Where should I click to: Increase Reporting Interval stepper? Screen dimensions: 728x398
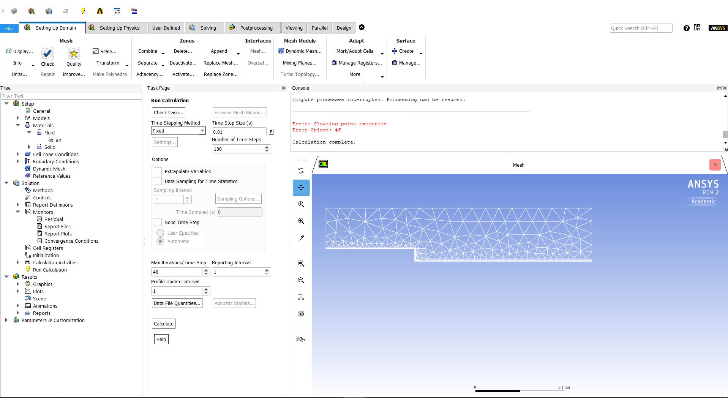tap(267, 270)
